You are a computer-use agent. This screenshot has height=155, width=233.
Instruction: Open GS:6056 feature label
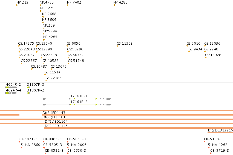73,44
